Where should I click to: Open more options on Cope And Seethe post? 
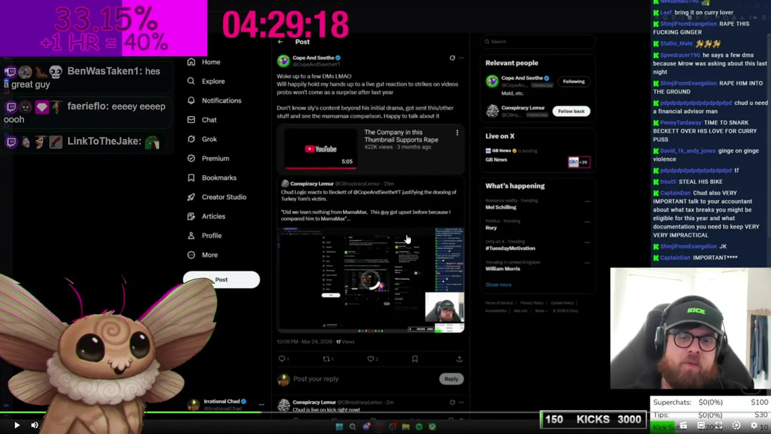click(461, 58)
